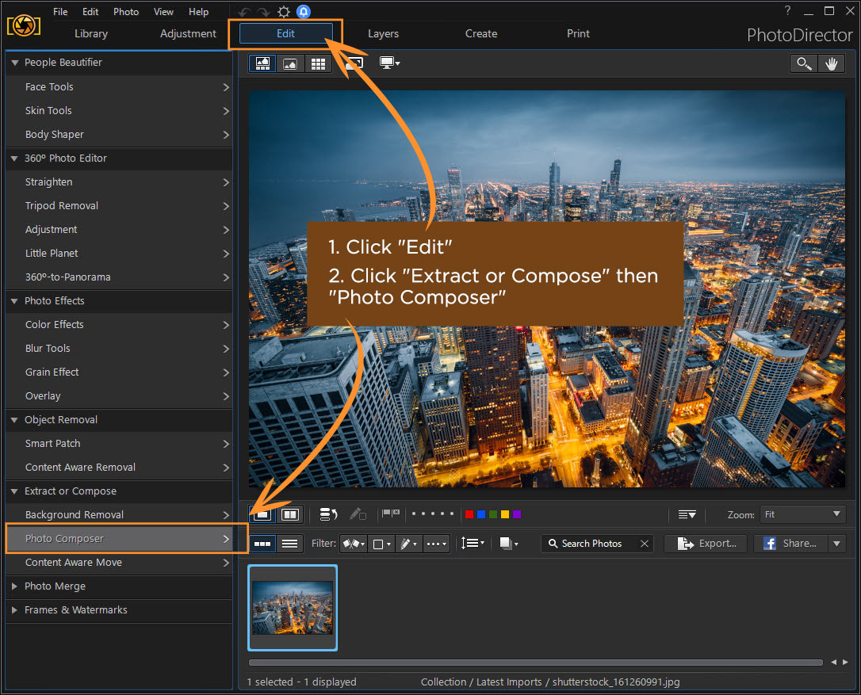
Task: Click the view history icon
Action: pos(328,514)
